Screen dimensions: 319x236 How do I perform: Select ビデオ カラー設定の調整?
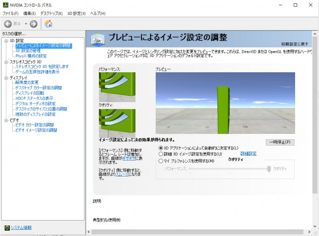35,125
